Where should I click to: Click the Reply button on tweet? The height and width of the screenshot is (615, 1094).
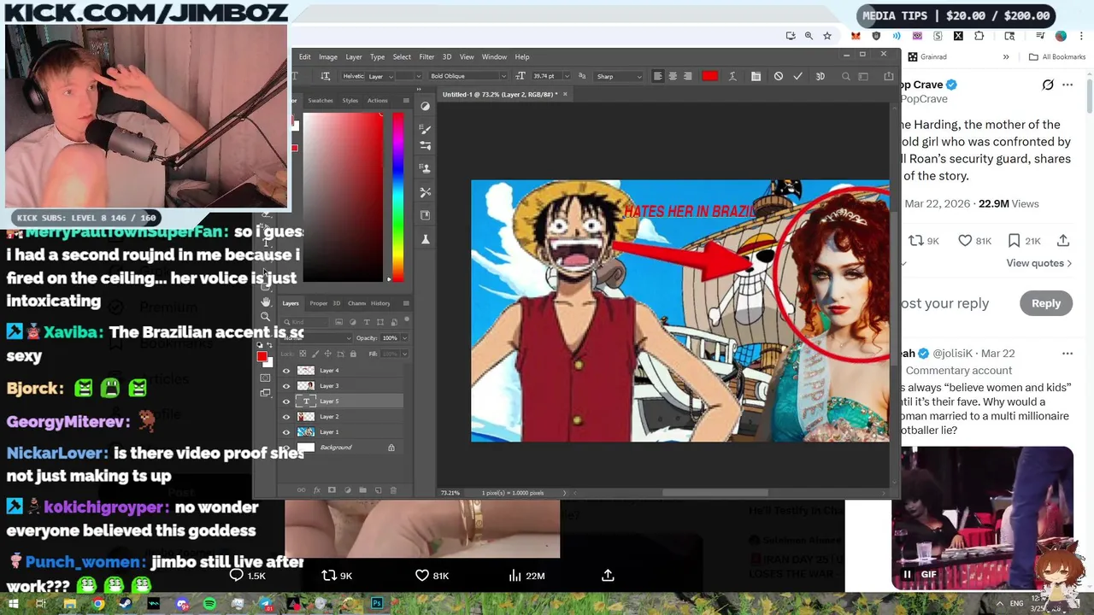coord(1045,303)
